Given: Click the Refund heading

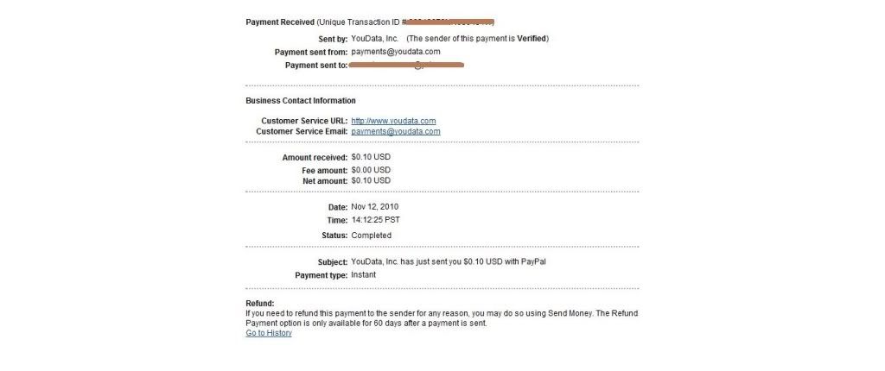Looking at the screenshot, I should (260, 304).
